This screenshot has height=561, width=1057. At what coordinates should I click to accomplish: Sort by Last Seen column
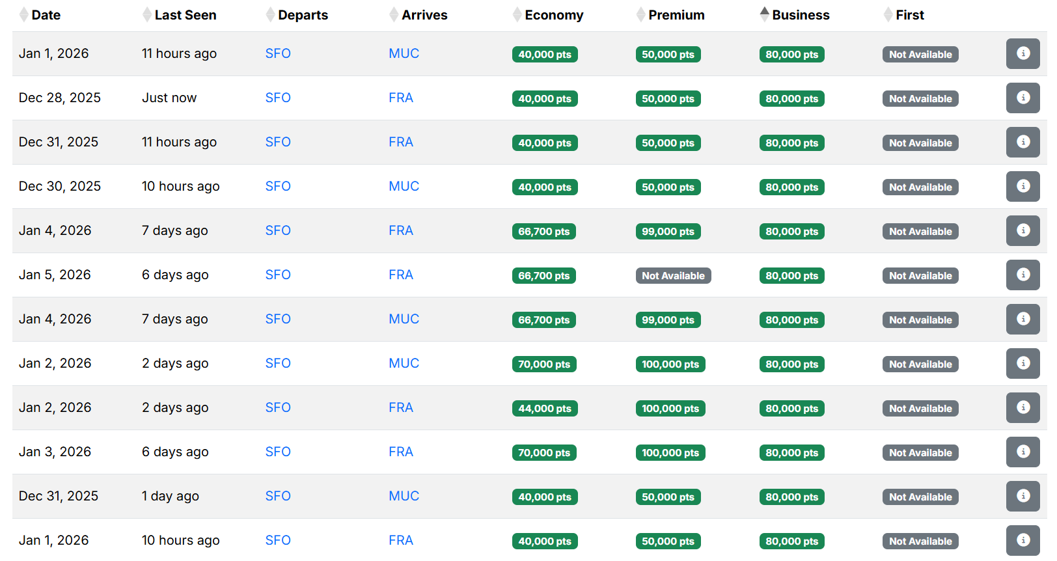click(185, 15)
